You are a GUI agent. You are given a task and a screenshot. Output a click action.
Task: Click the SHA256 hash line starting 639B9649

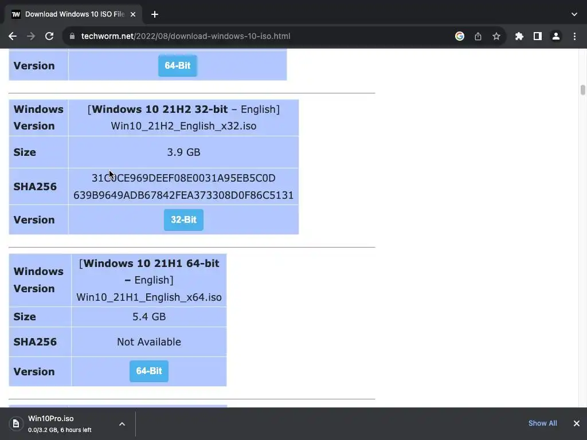coord(183,195)
